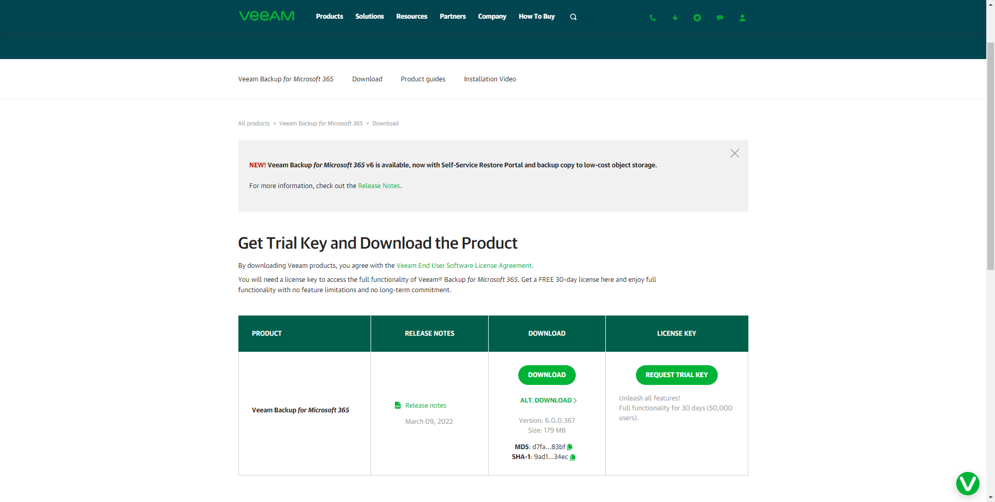Click the phone contact icon

tap(652, 18)
